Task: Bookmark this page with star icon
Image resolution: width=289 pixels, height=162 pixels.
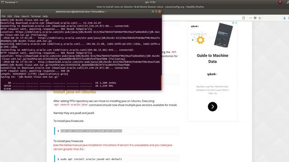Action: coord(260,18)
